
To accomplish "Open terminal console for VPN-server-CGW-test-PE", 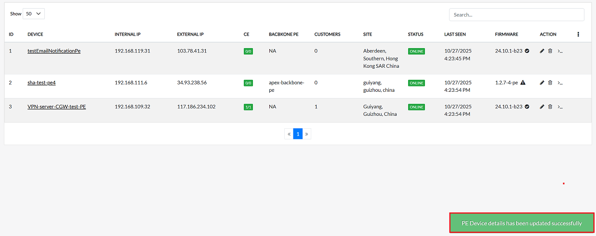I will pos(560,107).
